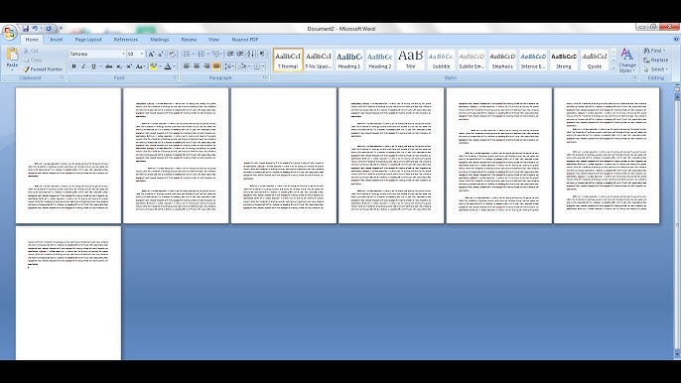Align text left
The height and width of the screenshot is (383, 681).
pyautogui.click(x=187, y=66)
